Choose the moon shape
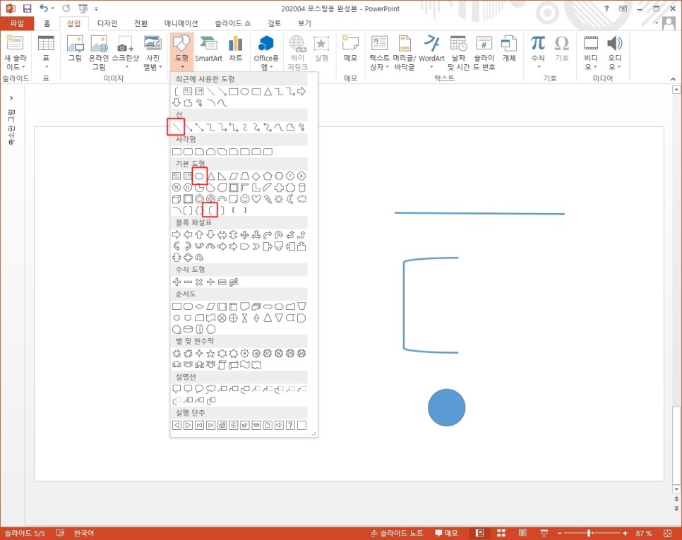The image size is (682, 540). pos(290,199)
